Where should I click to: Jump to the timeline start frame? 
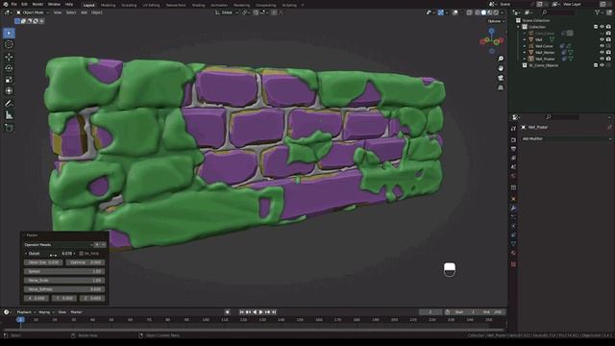pyautogui.click(x=241, y=312)
